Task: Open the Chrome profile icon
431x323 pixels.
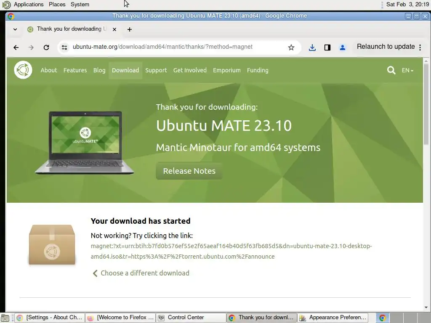Action: click(x=343, y=47)
